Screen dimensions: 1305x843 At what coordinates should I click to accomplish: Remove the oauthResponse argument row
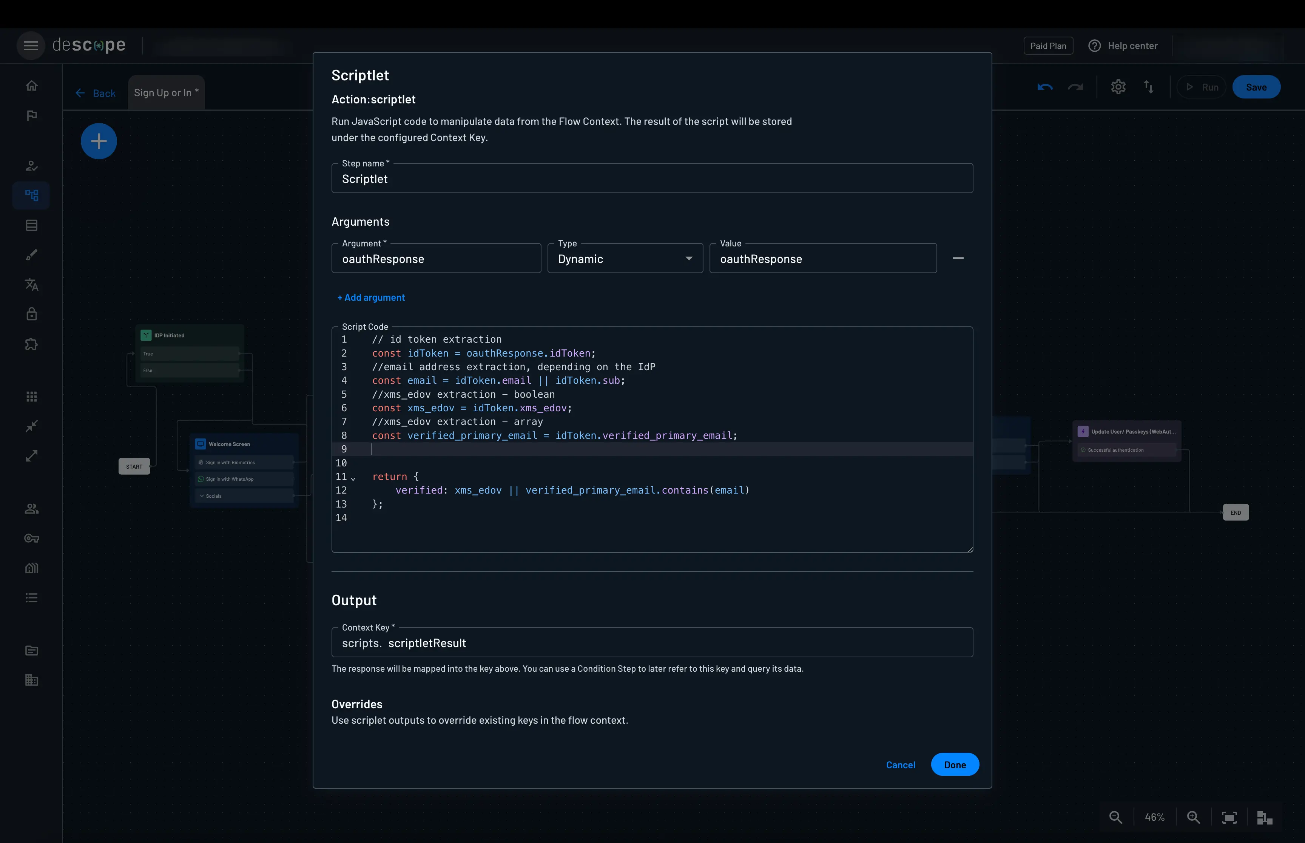958,258
